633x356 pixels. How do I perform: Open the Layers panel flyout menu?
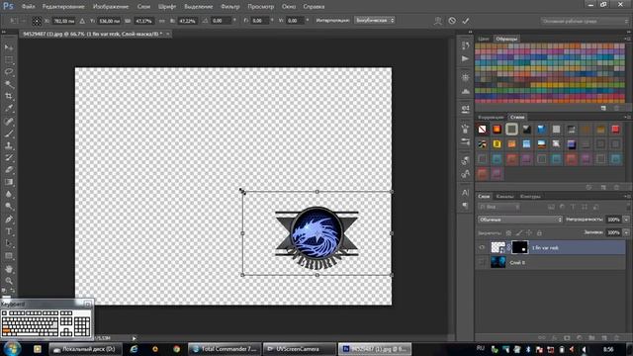(x=627, y=196)
